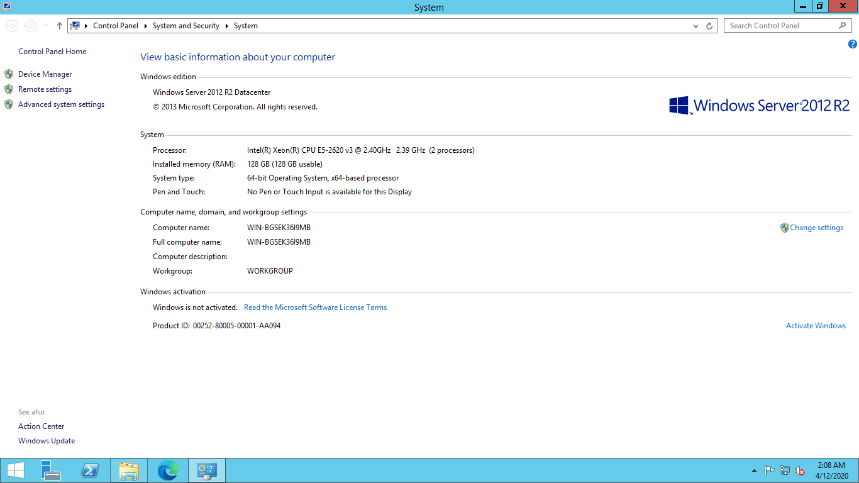Image resolution: width=859 pixels, height=483 pixels.
Task: Click the blue help question mark icon
Action: 853,44
